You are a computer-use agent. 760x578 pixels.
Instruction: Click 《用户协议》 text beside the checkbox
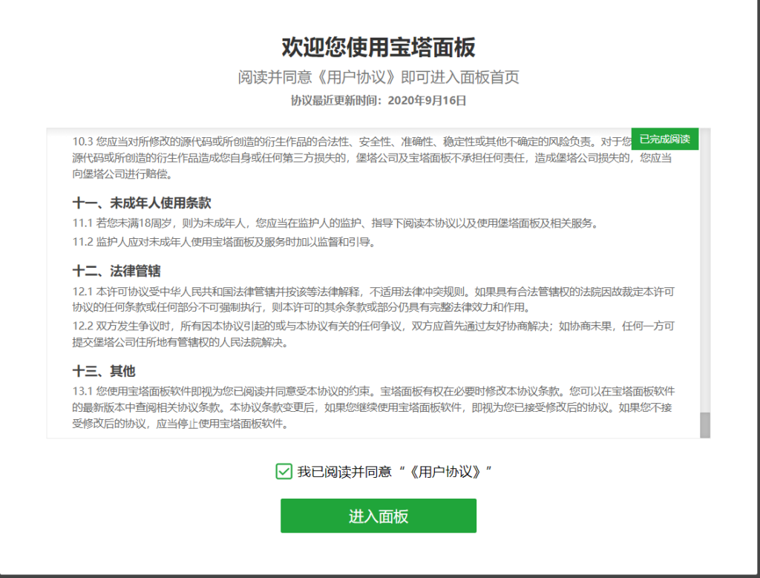coord(445,471)
